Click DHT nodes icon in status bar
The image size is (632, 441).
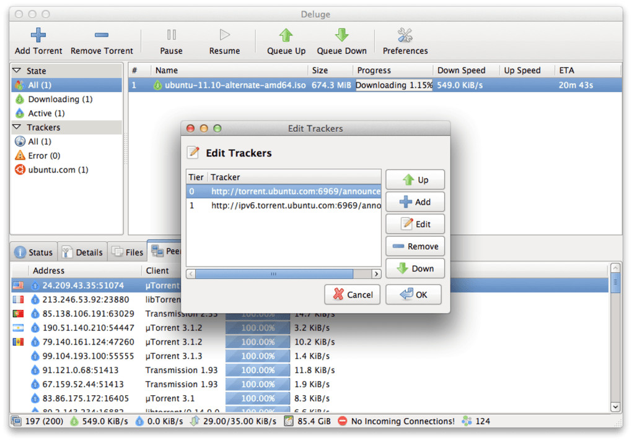click(x=467, y=421)
